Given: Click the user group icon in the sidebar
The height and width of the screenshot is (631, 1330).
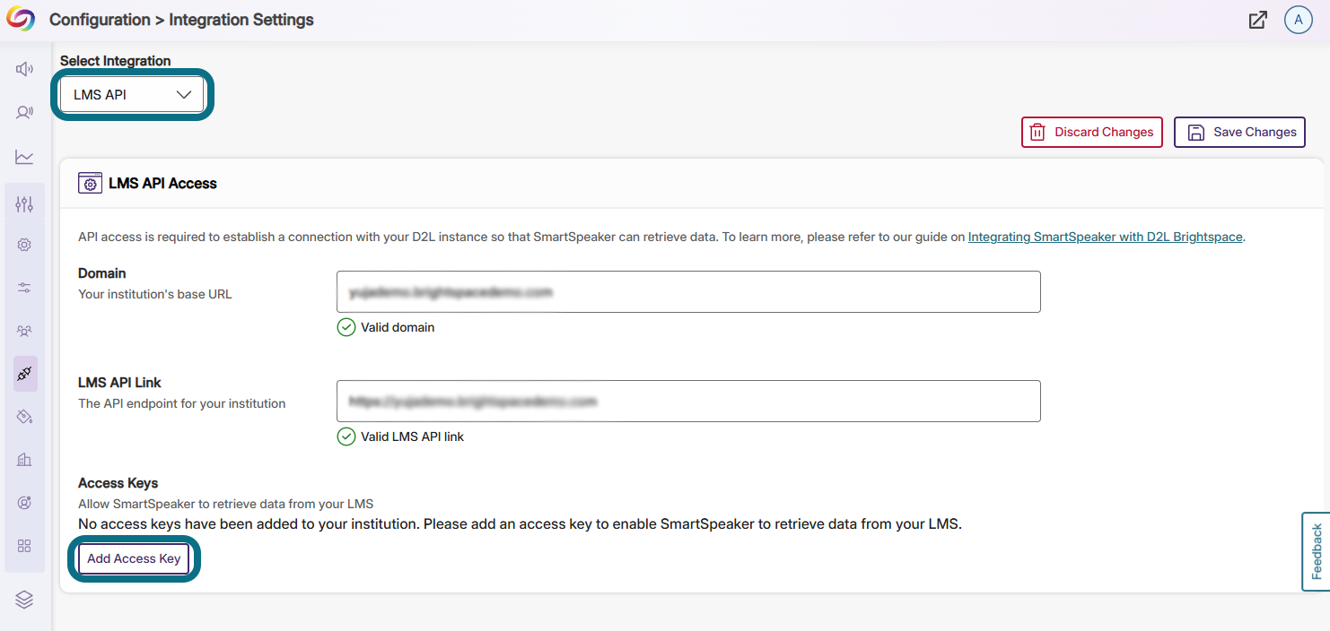Looking at the screenshot, I should coord(24,330).
